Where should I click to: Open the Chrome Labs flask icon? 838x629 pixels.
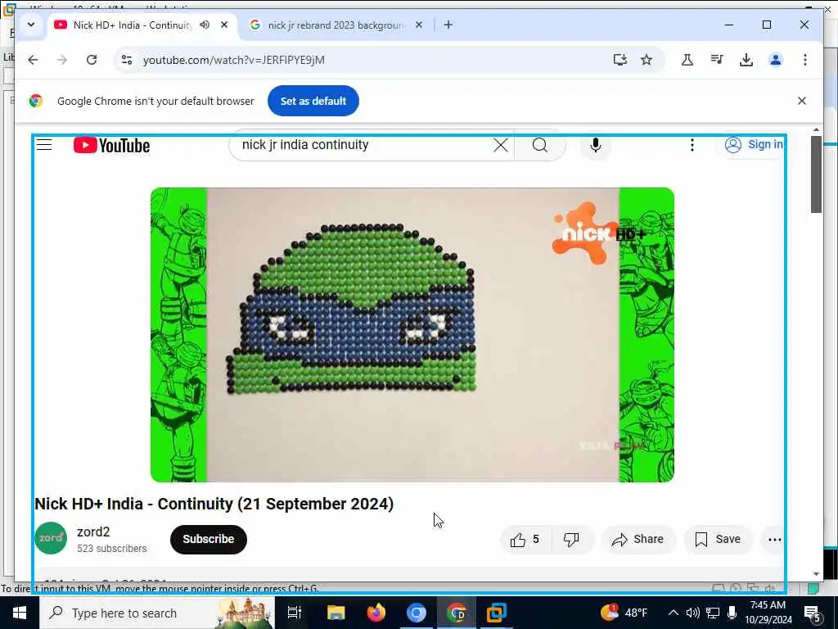tap(687, 60)
